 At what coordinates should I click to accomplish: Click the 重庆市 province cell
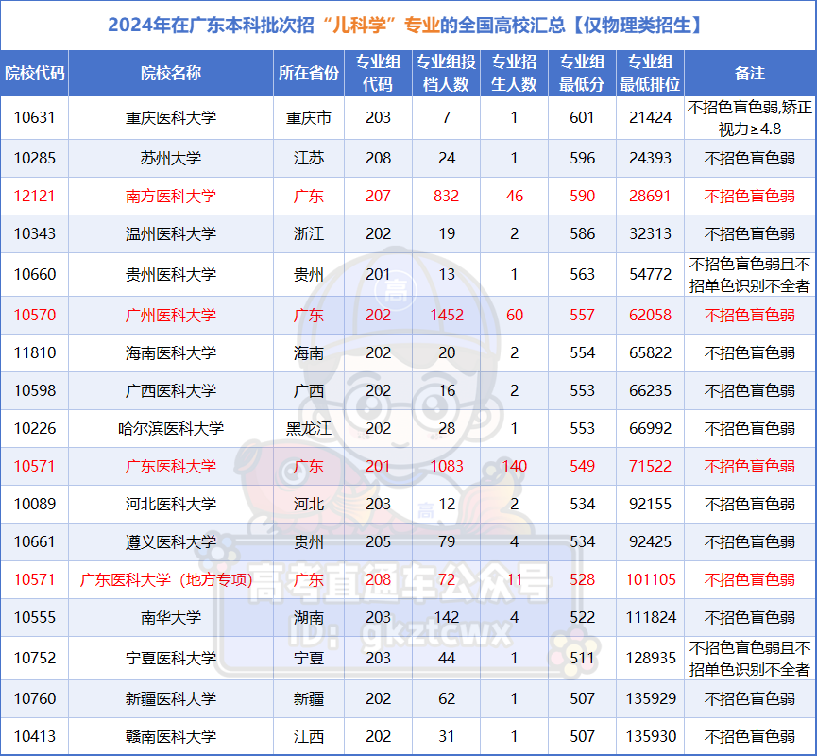(x=309, y=118)
